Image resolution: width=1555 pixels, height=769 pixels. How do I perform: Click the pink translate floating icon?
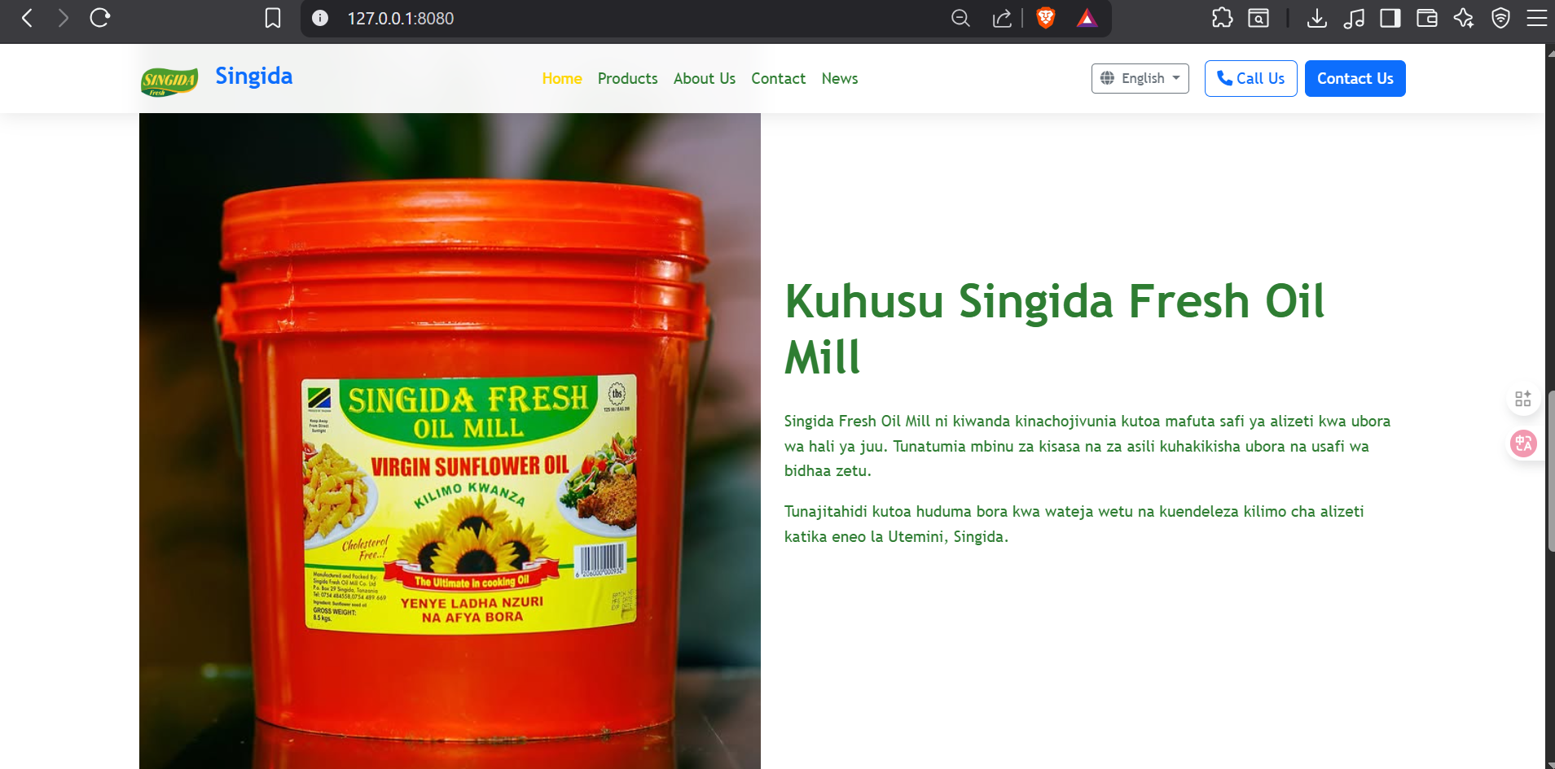coord(1523,443)
